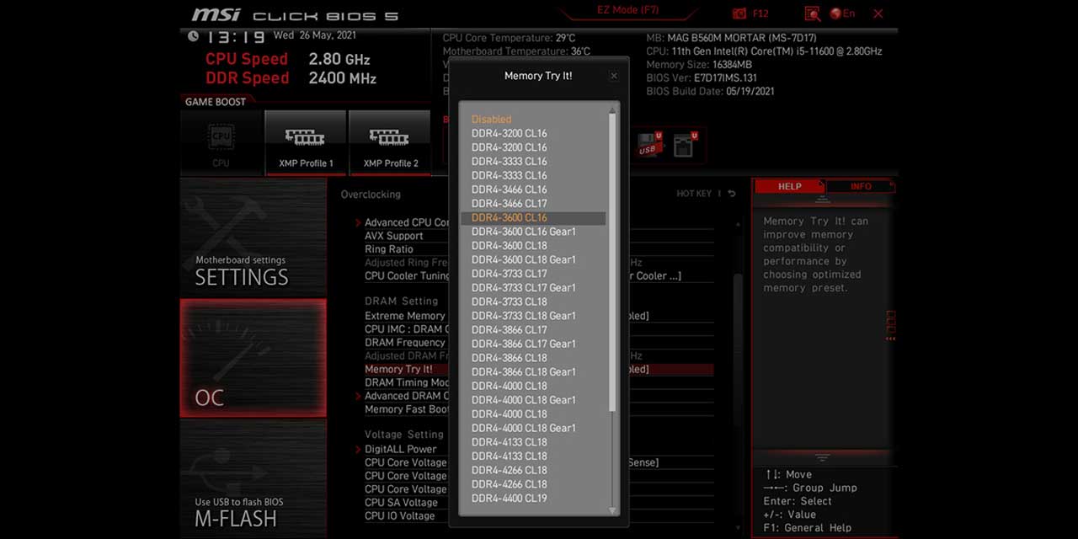
Task: Close the Memory Try It! popup
Action: [614, 76]
